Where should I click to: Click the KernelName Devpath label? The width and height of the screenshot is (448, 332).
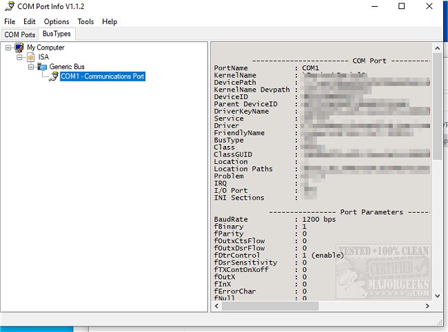(252, 90)
